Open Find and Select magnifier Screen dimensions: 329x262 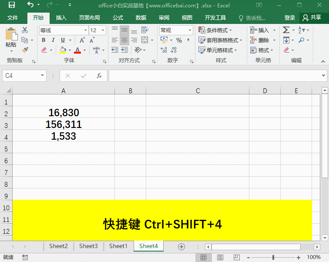coord(301,40)
